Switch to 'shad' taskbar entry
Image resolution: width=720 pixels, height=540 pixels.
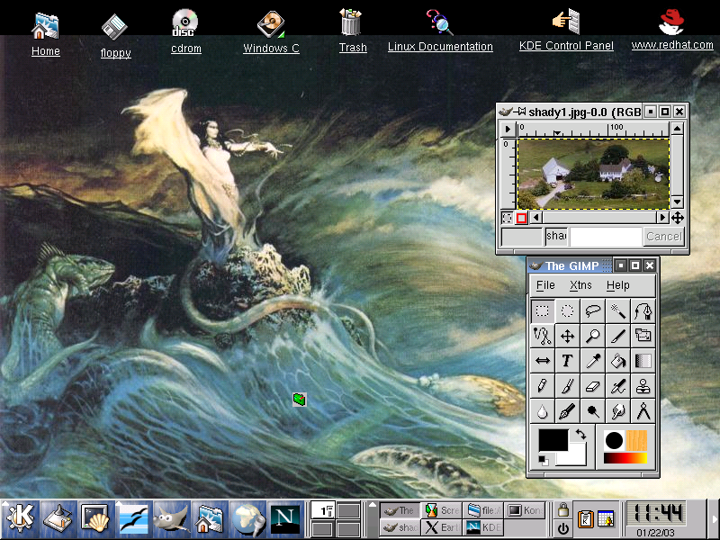point(400,527)
